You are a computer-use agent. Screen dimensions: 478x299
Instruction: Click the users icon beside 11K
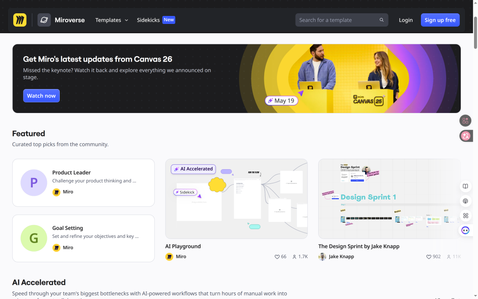click(449, 257)
